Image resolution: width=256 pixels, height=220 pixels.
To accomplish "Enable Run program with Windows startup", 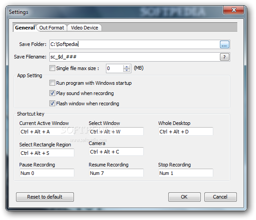I will pos(52,83).
